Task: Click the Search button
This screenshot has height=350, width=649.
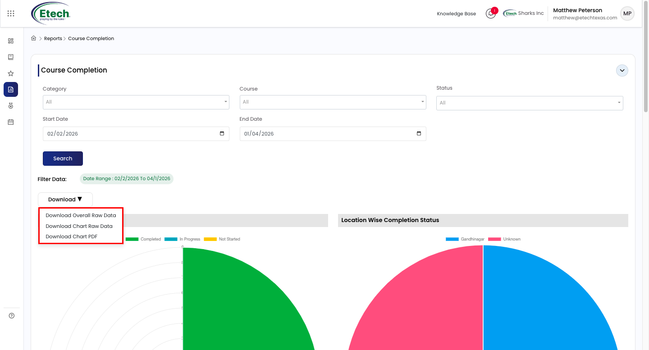Action: (x=63, y=159)
